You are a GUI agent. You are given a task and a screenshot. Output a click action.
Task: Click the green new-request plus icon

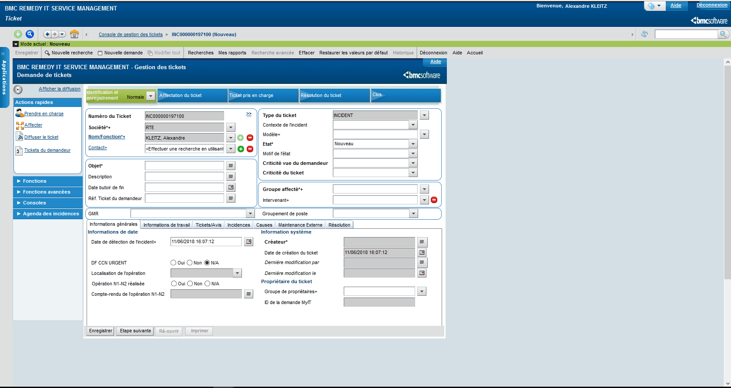pos(18,34)
